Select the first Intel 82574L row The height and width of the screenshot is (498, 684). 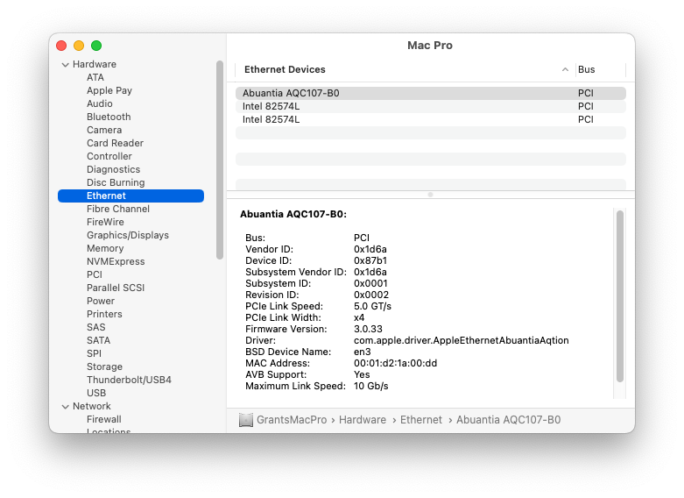[x=431, y=106]
